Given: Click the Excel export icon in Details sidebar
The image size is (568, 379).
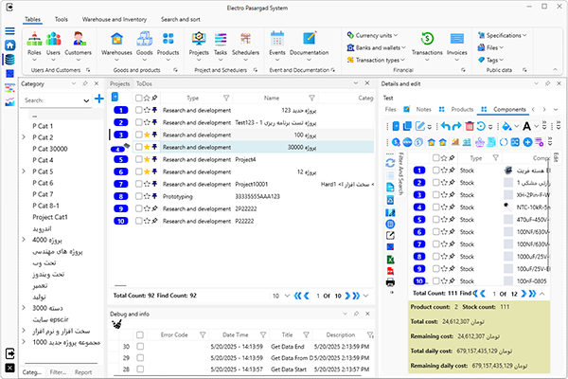Looking at the screenshot, I should (x=391, y=258).
